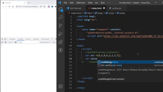This screenshot has width=163, height=92.
Task: Open the Source Control view
Action: 61,26
